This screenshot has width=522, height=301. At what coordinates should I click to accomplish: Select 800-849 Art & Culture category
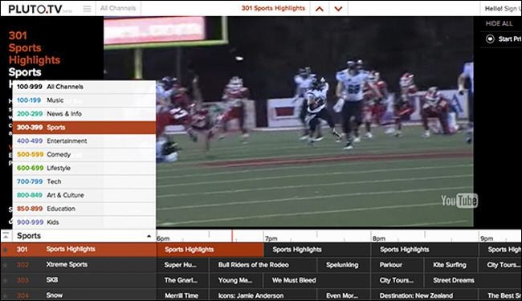(84, 195)
